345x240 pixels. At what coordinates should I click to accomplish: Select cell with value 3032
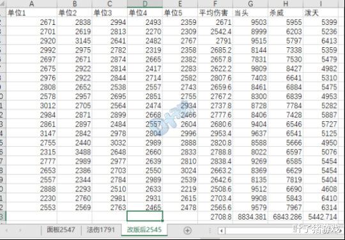110,142
